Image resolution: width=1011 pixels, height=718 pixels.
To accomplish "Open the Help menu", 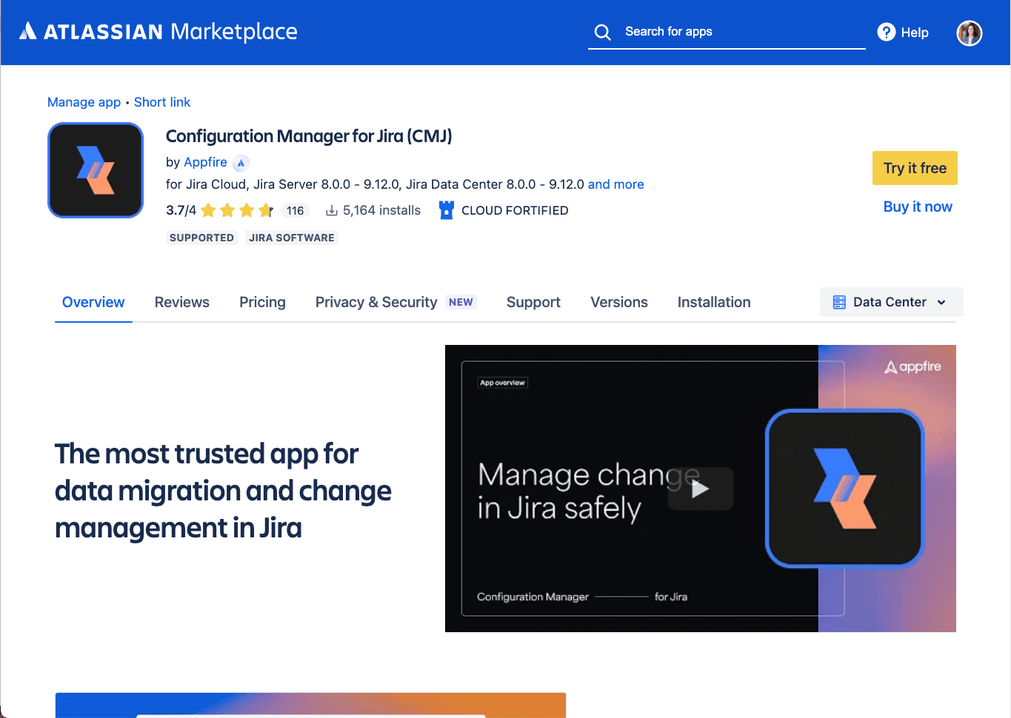I will coord(903,33).
